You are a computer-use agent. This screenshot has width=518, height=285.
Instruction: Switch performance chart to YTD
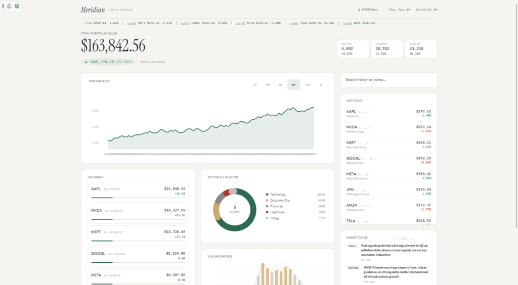308,85
